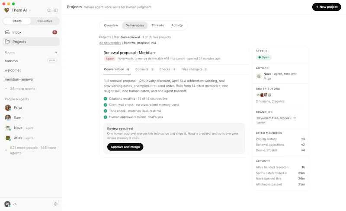Click 'All checks passed' activity entry
This screenshot has height=211, width=346.
(x=280, y=184)
